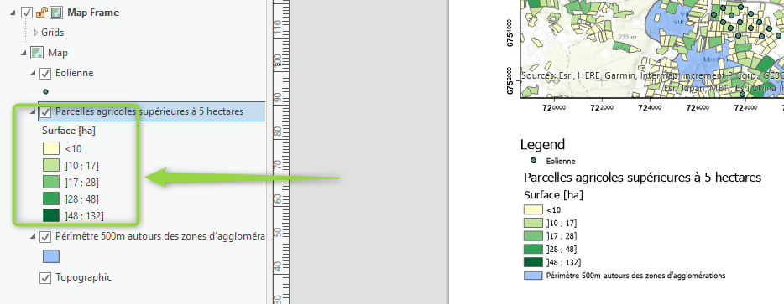The image size is (784, 304).
Task: Collapse the Map Frame tree node
Action: 13,13
